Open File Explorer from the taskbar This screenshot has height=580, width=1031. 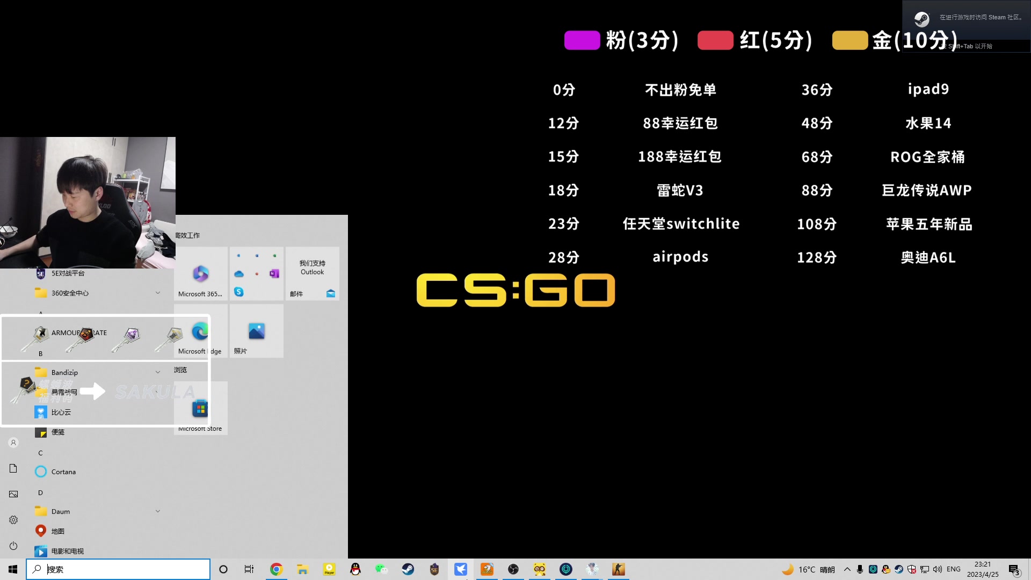tap(302, 569)
